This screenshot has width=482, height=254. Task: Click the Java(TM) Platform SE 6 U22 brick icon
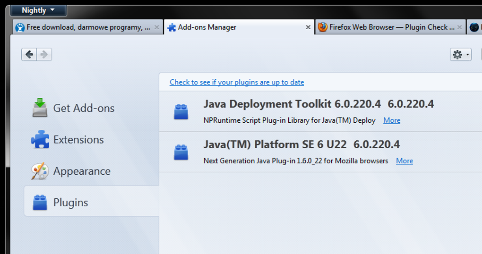[x=181, y=152]
